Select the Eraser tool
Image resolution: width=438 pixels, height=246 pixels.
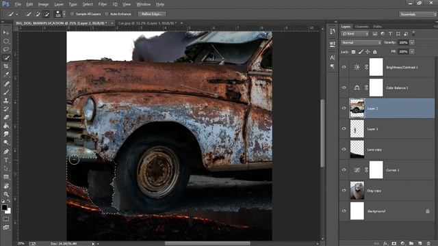6,117
